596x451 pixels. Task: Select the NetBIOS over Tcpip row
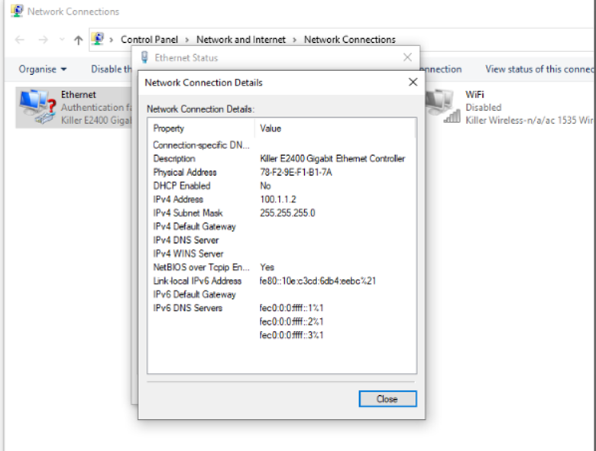coord(281,268)
